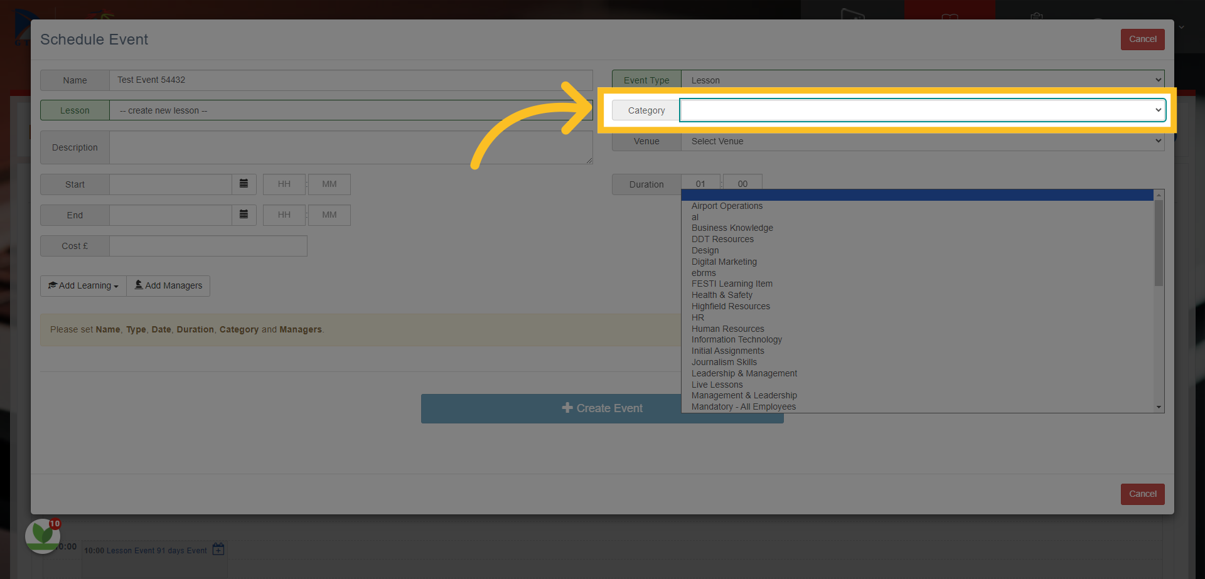
Task: Click the Start date input field
Action: pos(171,184)
